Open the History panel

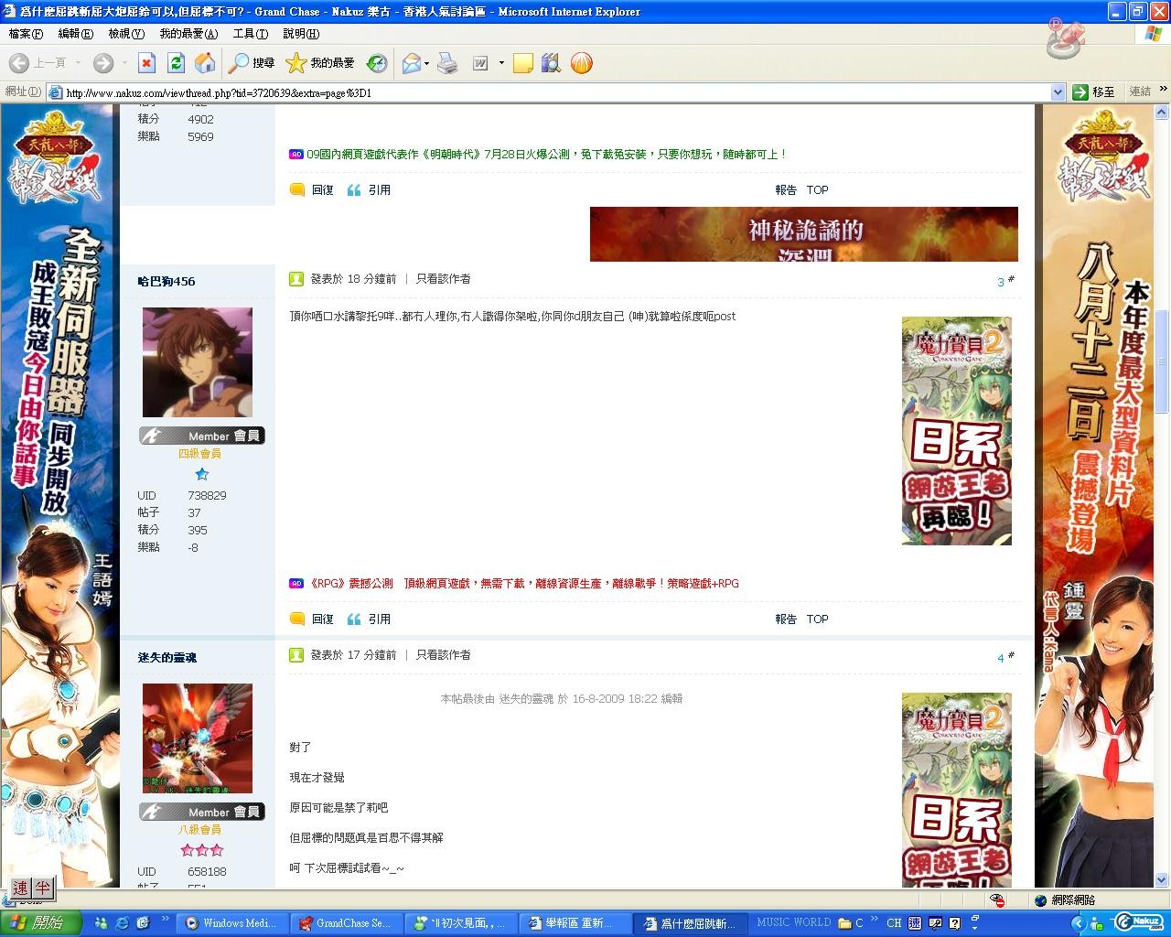377,63
